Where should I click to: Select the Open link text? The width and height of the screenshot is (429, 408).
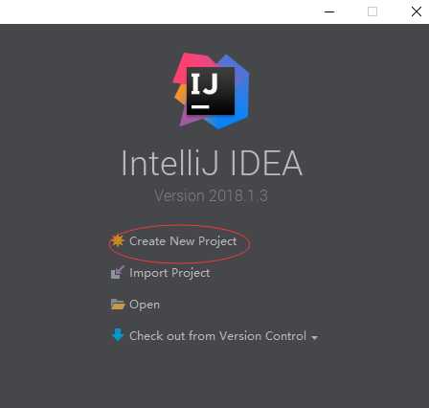[x=145, y=305]
